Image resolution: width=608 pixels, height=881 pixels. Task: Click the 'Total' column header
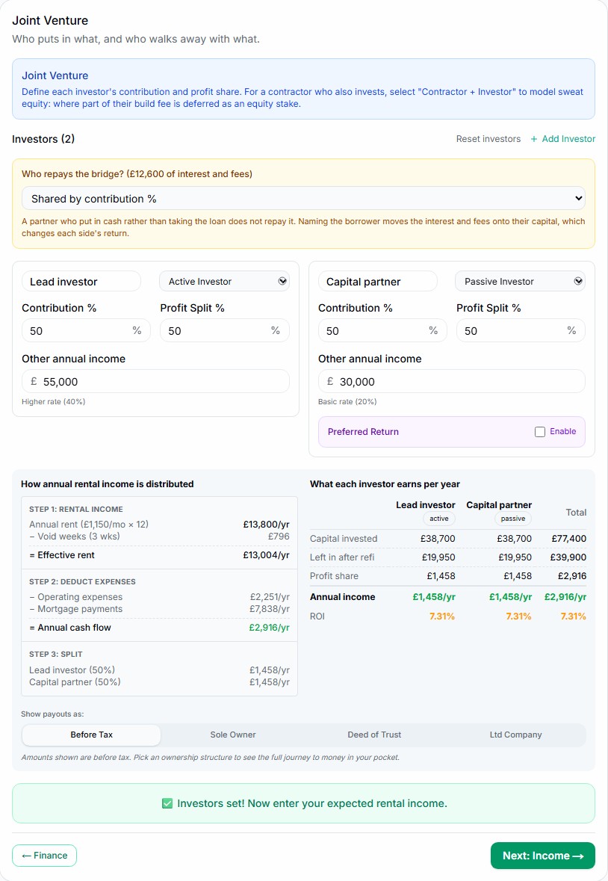tap(576, 513)
